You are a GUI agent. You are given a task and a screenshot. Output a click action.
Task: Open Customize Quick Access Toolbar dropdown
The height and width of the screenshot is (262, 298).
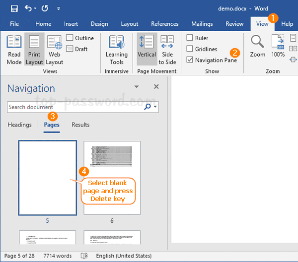click(59, 9)
